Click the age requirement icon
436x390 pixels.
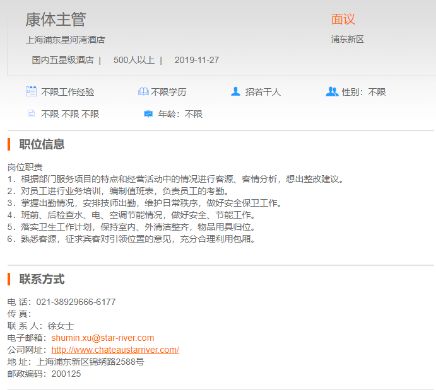click(148, 114)
